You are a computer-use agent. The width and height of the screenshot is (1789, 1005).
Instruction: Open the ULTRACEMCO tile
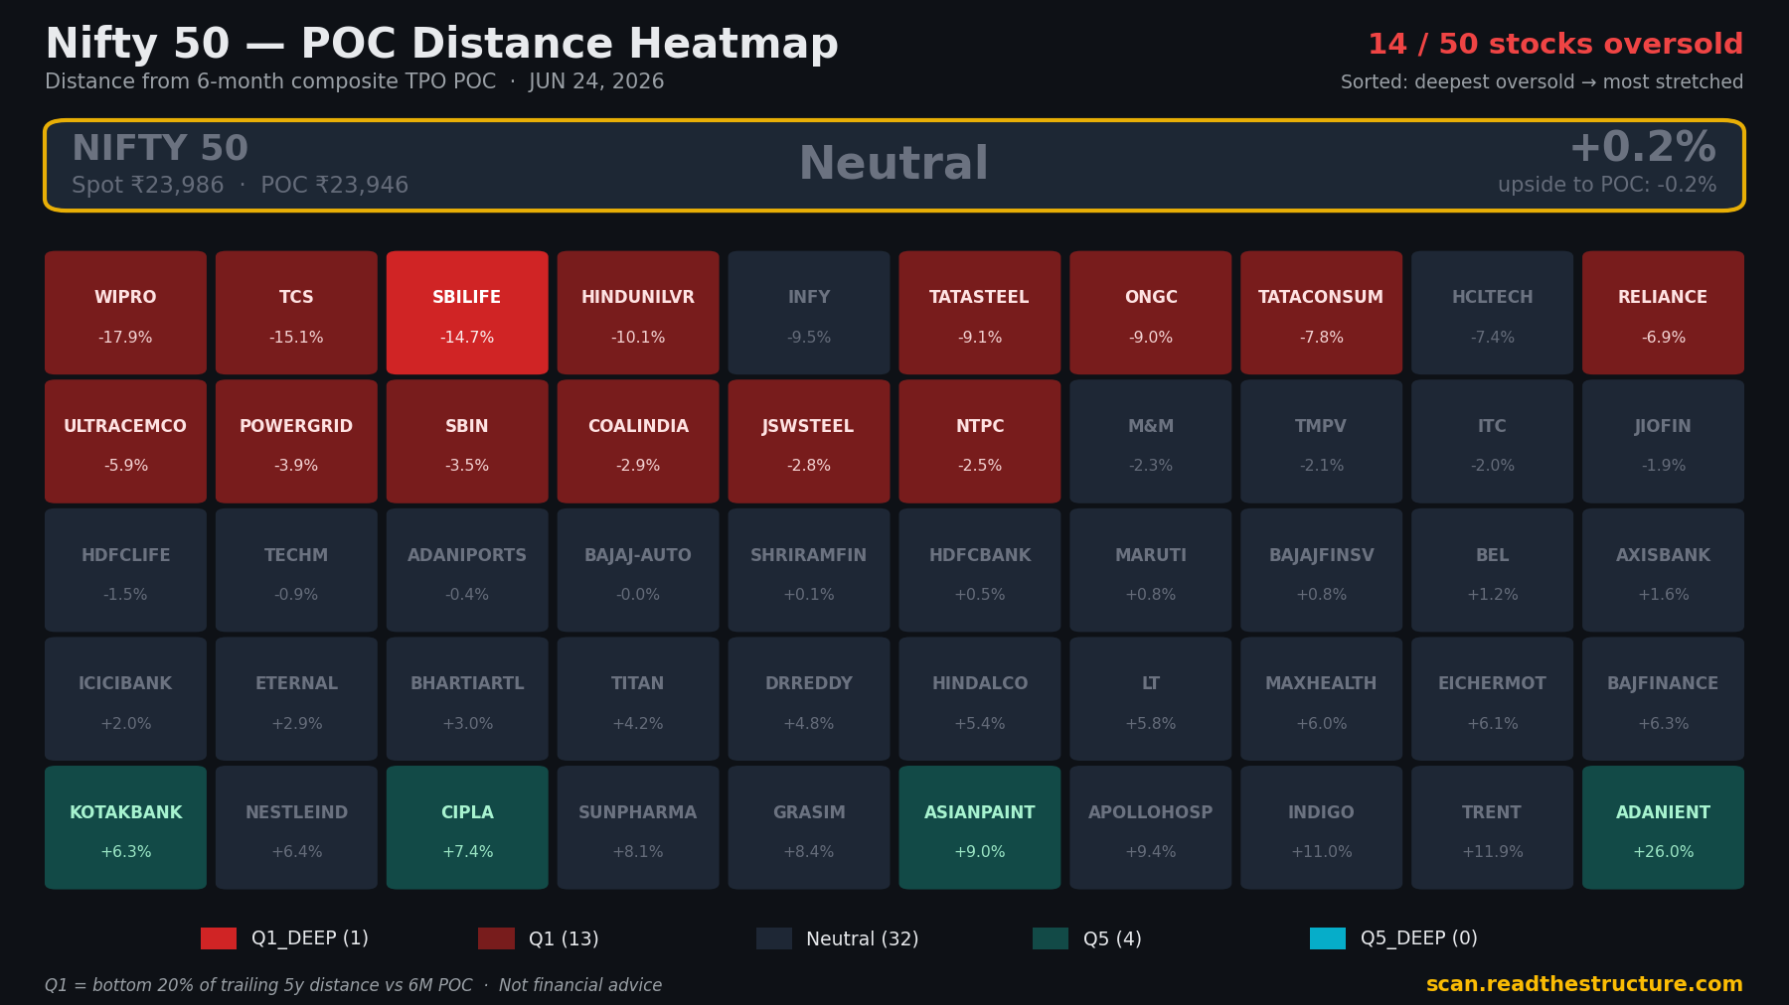click(125, 442)
